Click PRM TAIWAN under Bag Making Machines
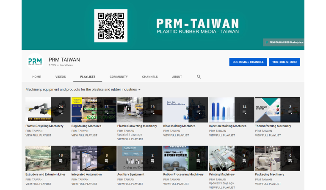The width and height of the screenshot is (326, 190). tap(80, 131)
